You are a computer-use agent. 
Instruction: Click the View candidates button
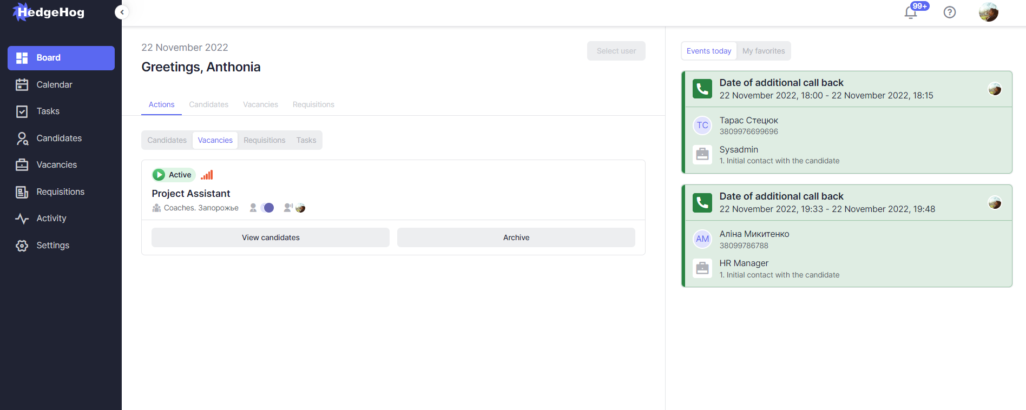point(270,237)
